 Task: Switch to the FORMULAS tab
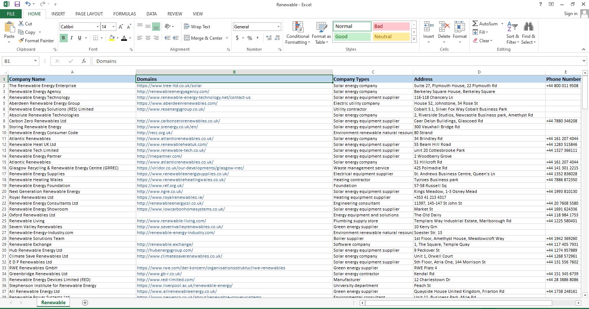tap(124, 14)
